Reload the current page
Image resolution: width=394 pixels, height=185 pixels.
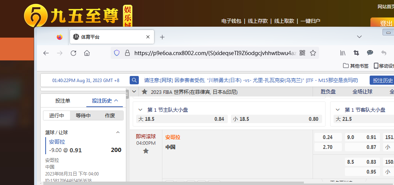click(x=73, y=53)
